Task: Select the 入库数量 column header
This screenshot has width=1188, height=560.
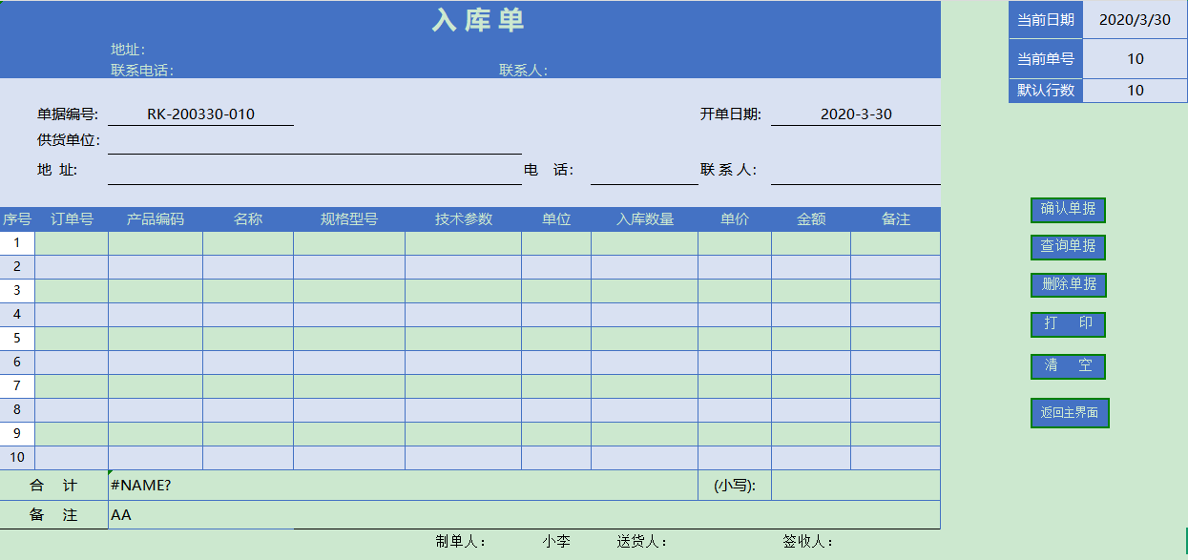Action: coord(645,219)
